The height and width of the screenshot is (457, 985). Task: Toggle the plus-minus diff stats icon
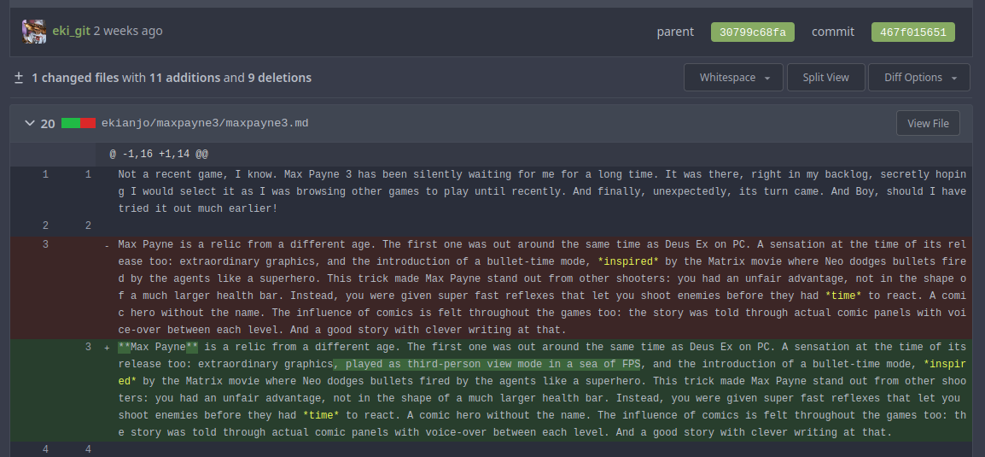19,78
